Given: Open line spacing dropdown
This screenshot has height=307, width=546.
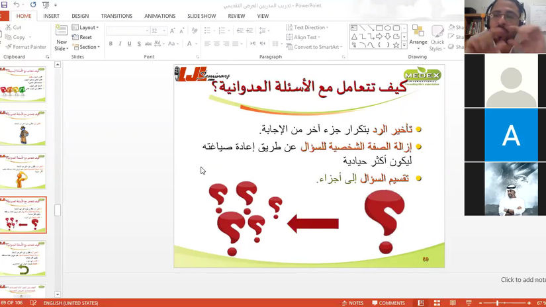Looking at the screenshot, I should click(x=265, y=31).
